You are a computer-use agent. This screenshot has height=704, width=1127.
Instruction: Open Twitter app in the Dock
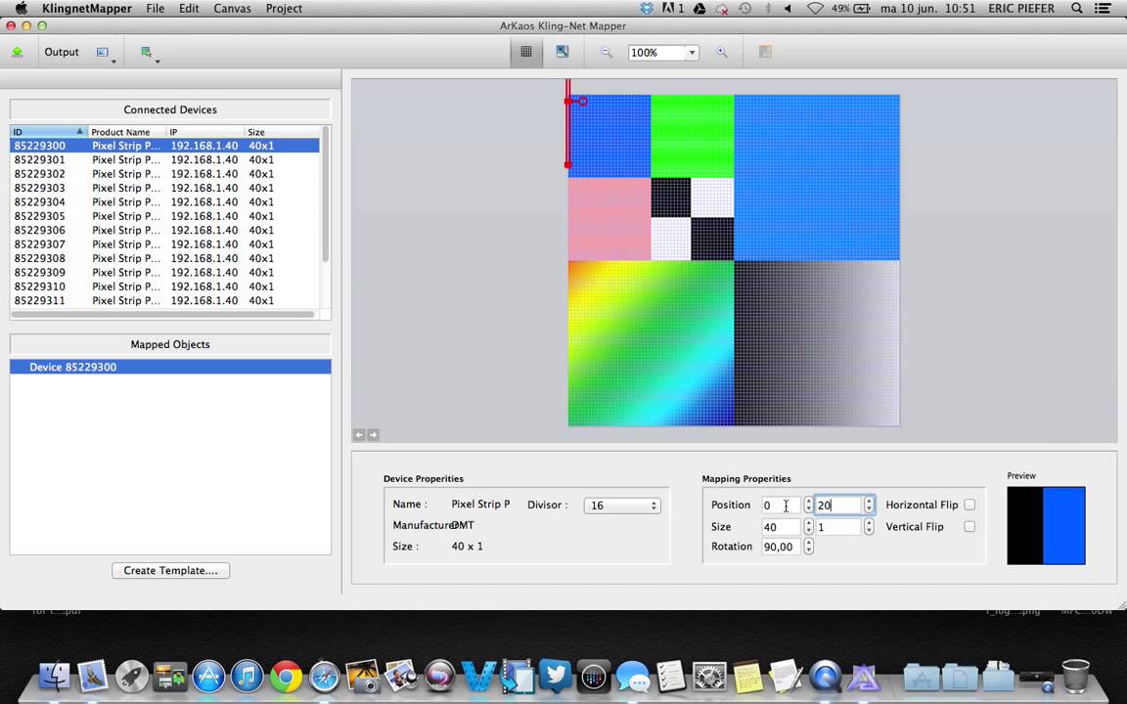556,676
